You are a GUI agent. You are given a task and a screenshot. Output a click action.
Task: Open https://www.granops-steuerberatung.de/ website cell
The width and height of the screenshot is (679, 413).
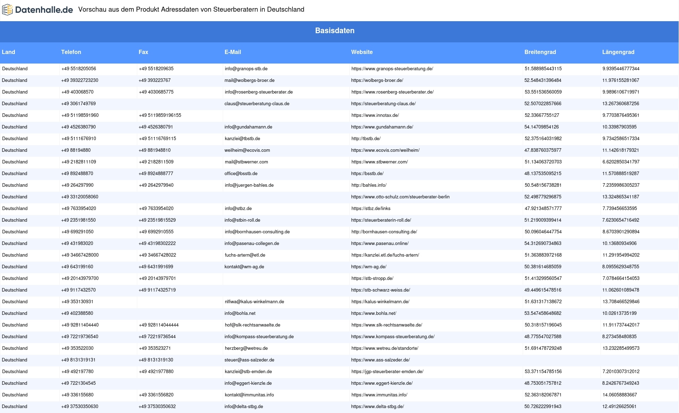(392, 69)
